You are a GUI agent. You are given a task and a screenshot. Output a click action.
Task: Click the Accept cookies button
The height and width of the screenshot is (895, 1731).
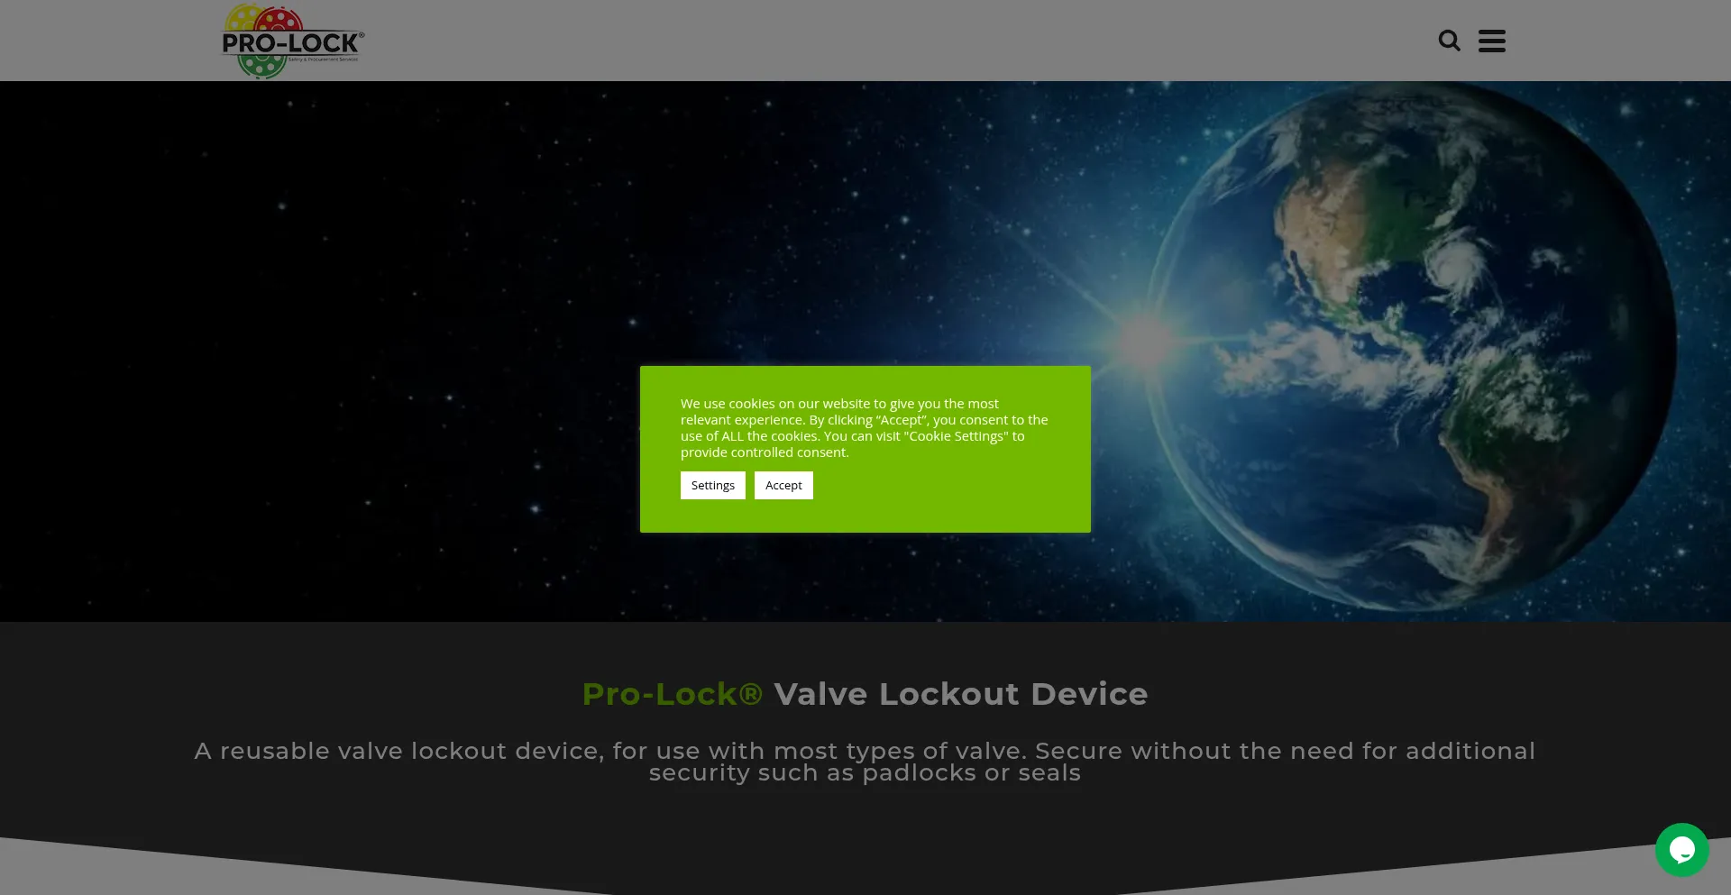(783, 485)
